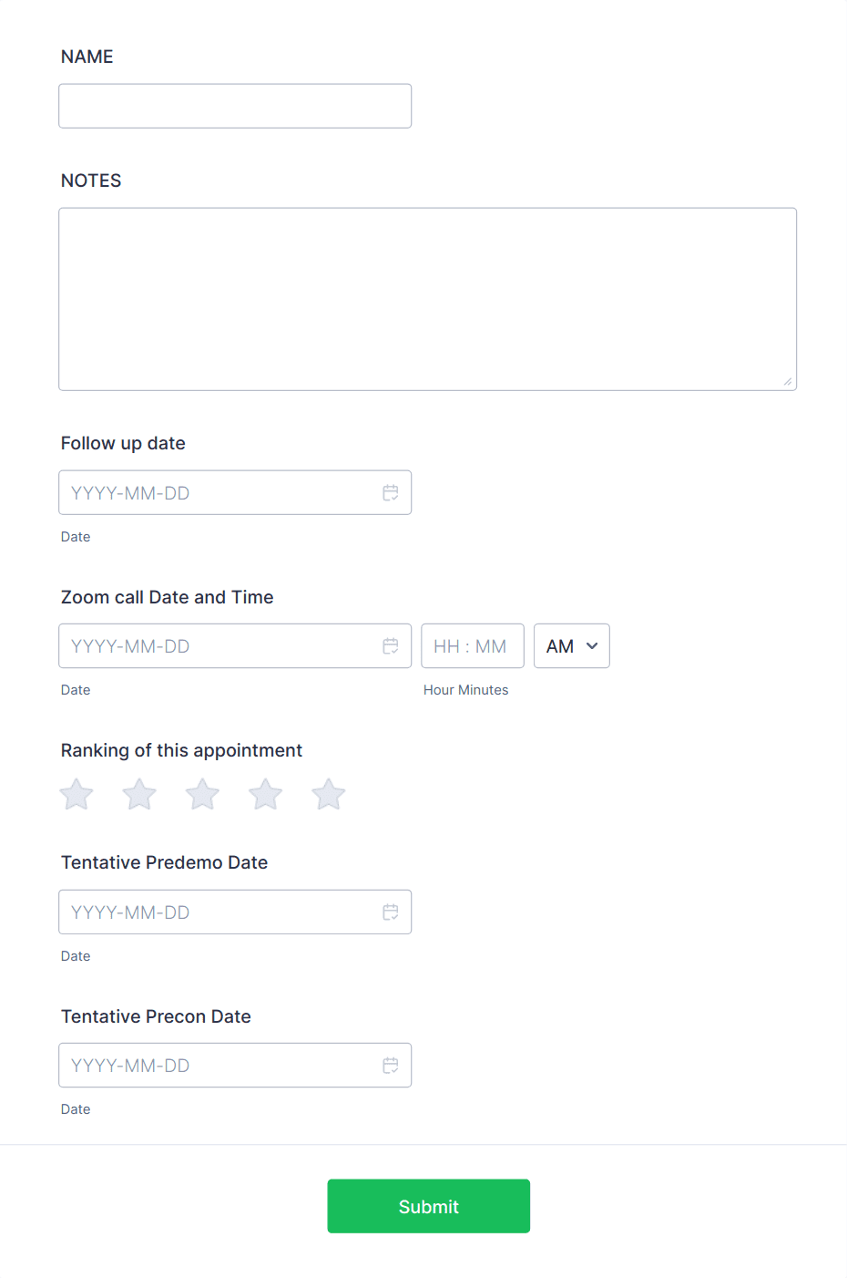Open the Tentative Predemo Date calendar picker
The height and width of the screenshot is (1278, 847).
391,912
